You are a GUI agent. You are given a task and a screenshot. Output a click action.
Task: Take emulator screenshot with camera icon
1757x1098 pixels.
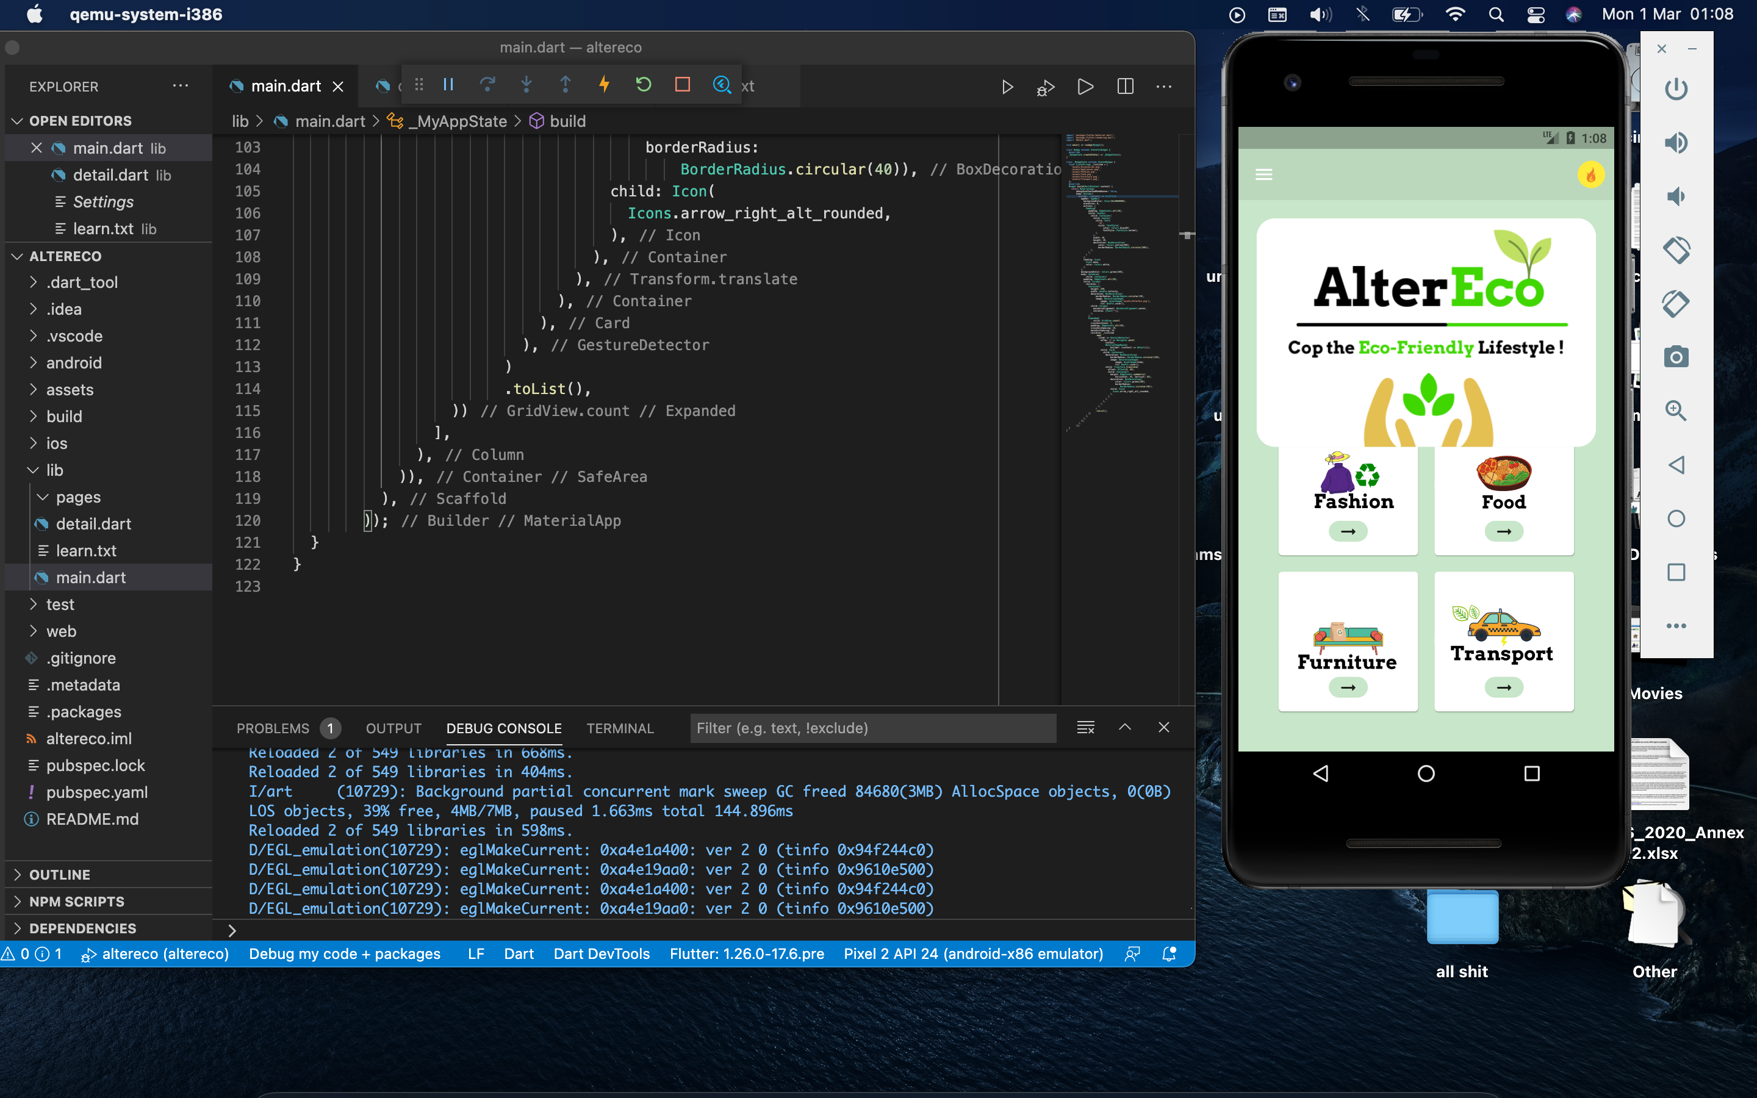tap(1675, 357)
